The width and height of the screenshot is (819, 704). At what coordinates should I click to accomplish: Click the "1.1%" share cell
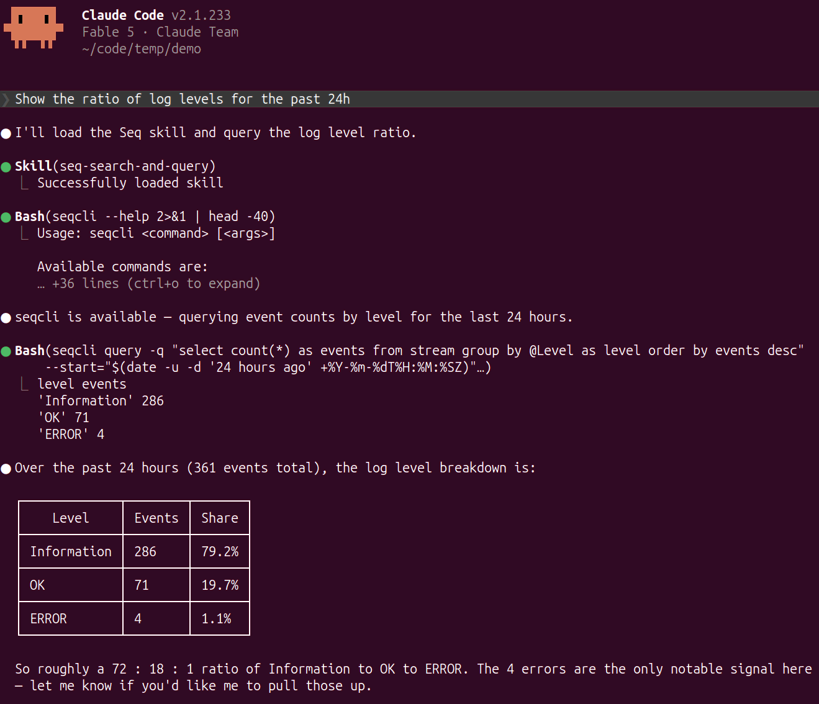coord(220,618)
